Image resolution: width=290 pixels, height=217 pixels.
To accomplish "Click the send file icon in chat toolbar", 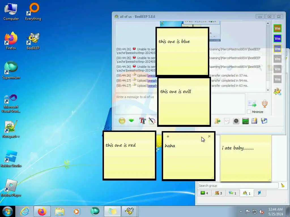I will pos(217,121).
